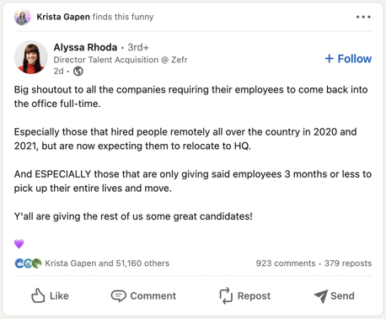Image resolution: width=386 pixels, height=319 pixels.
Task: Open the reactions icons cluster
Action: (x=28, y=263)
